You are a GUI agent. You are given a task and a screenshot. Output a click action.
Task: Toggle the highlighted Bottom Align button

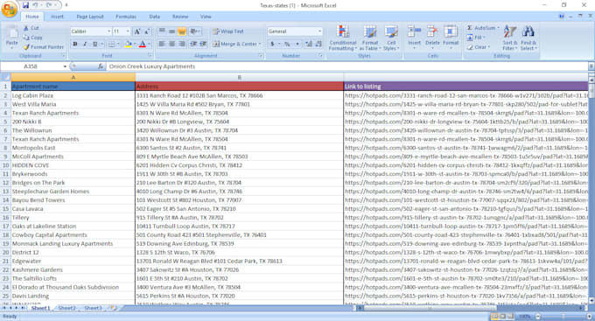click(182, 31)
